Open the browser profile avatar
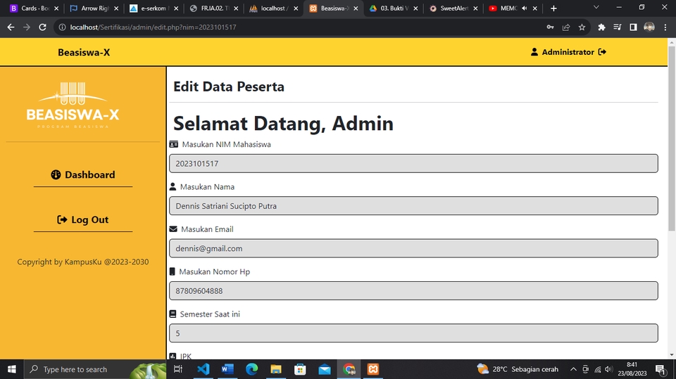Viewport: 676px width, 379px height. [x=649, y=27]
